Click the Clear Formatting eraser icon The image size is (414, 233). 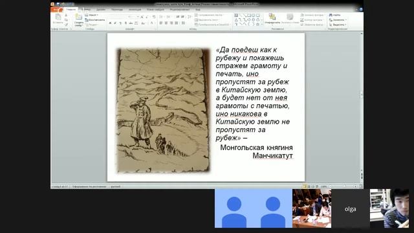point(154,17)
